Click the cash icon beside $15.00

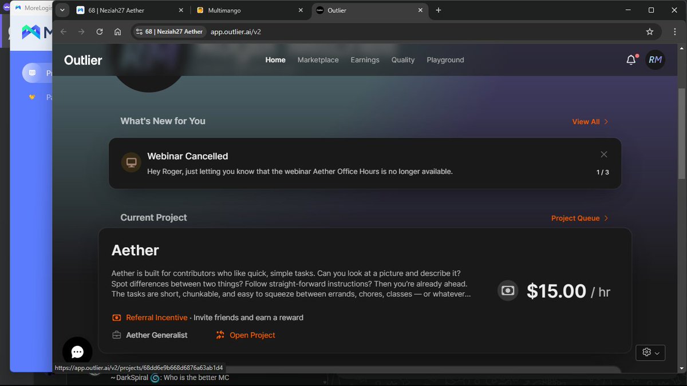pyautogui.click(x=508, y=291)
